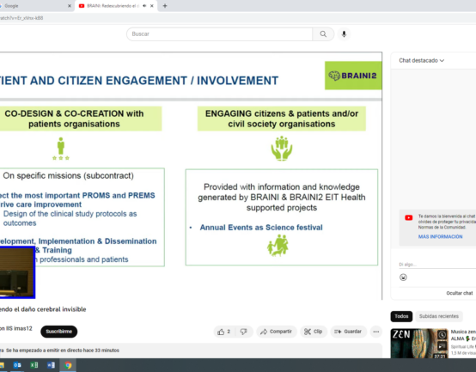The image size is (476, 372).
Task: Click the Chrome taskbar icon
Action: pos(68,365)
